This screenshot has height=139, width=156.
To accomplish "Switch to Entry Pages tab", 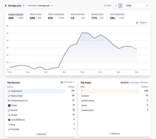I will 134,83.
